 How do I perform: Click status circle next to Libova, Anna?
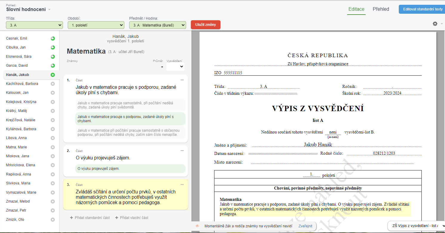53,138
